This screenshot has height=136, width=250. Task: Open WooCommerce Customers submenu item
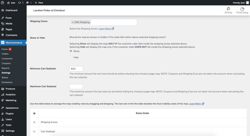click(x=7, y=59)
